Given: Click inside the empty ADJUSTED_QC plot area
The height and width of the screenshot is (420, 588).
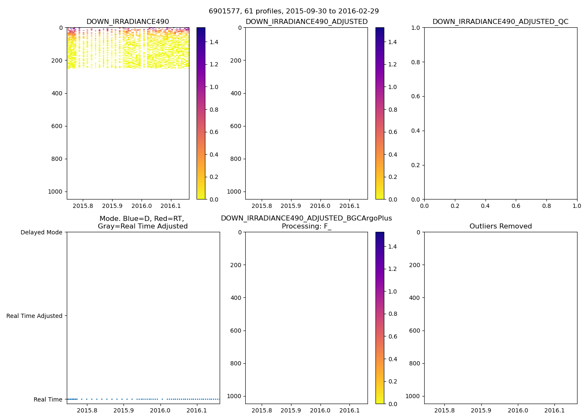Looking at the screenshot, I should [500, 113].
